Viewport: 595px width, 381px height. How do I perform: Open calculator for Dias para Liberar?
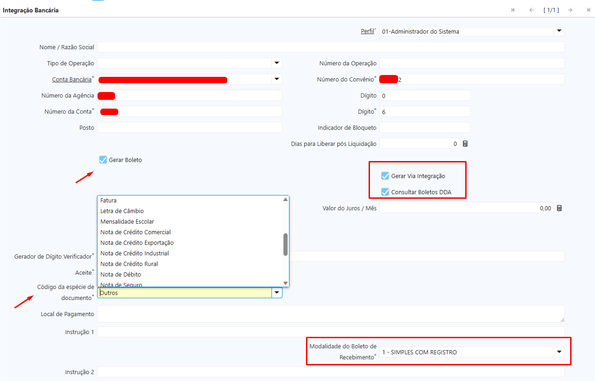pos(465,144)
